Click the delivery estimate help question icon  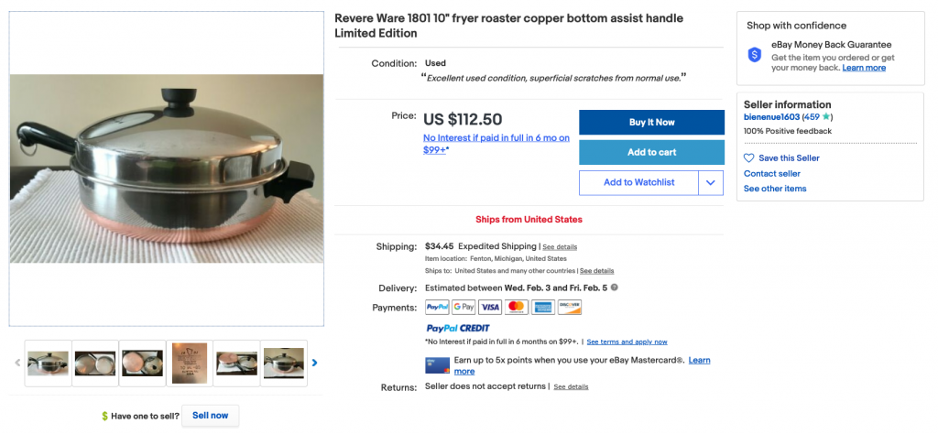[x=615, y=288]
